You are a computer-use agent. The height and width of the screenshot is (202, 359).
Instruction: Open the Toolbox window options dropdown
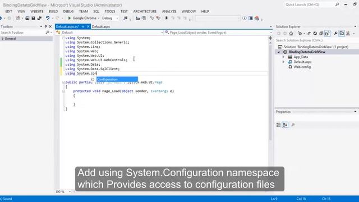(x=41, y=26)
